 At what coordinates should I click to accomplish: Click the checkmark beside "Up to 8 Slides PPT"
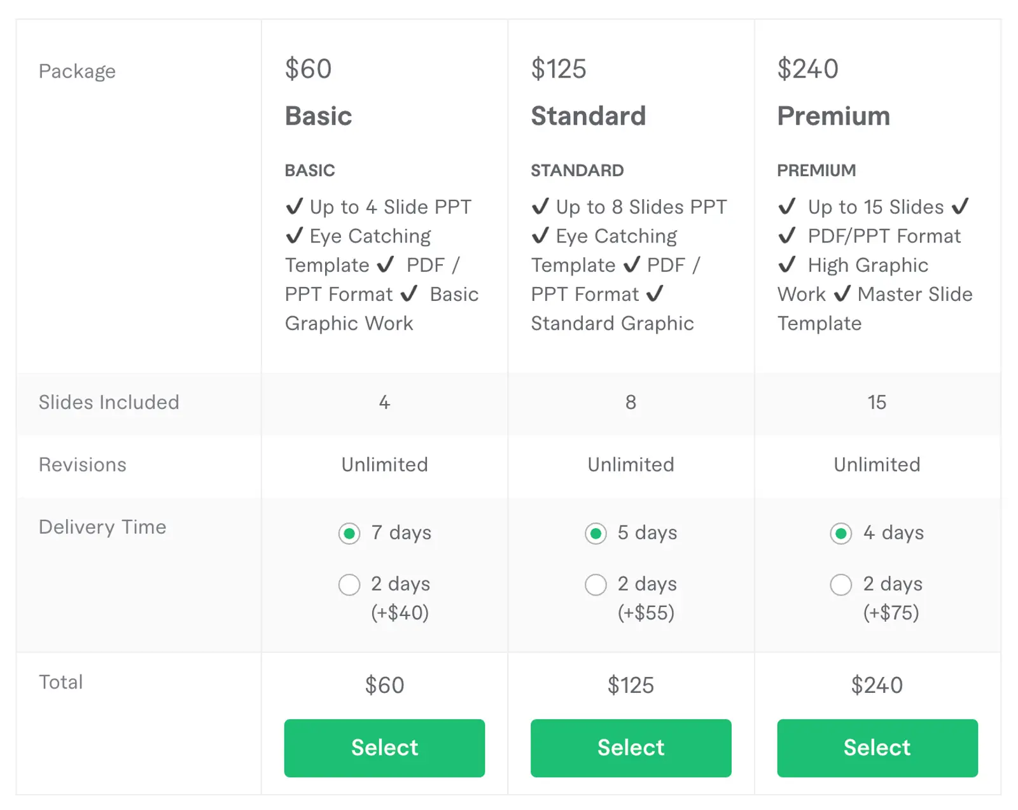(x=540, y=206)
